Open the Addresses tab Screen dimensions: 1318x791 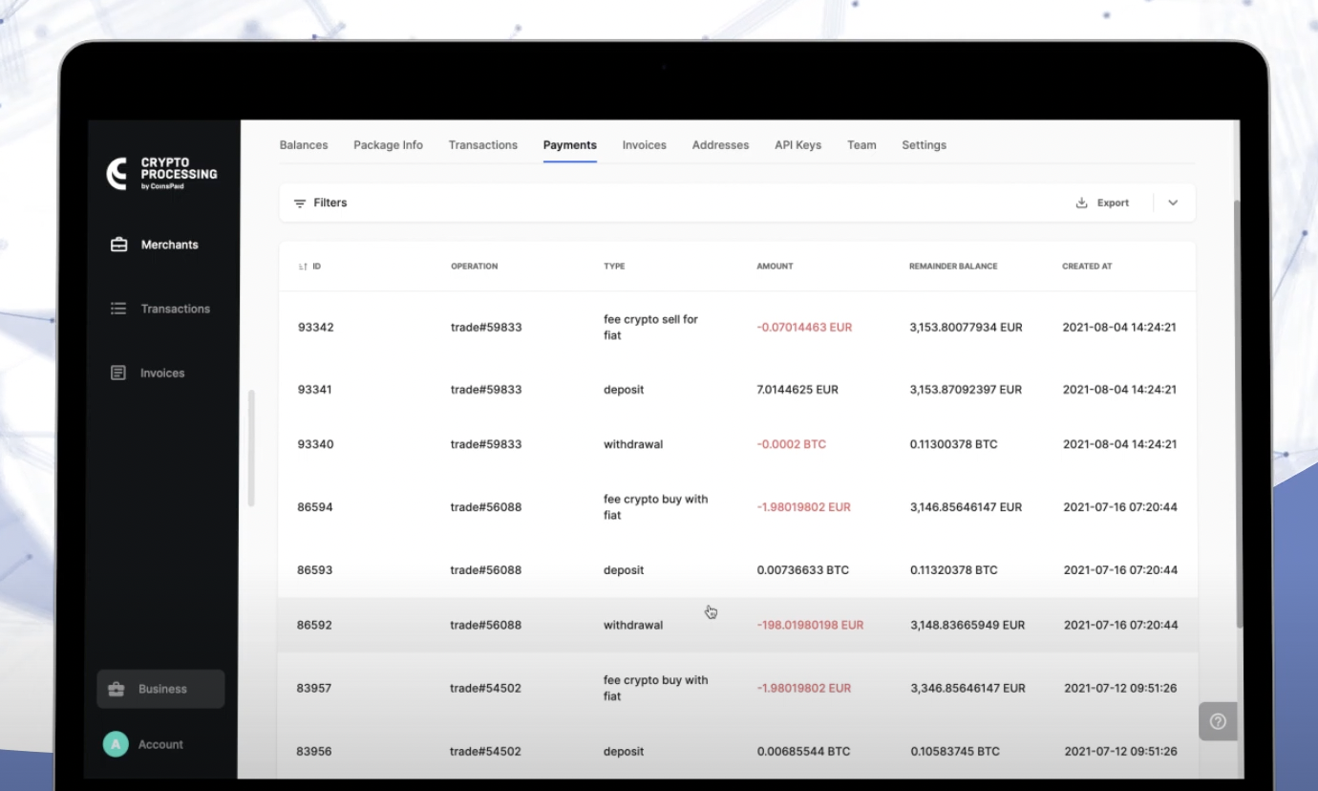721,145
